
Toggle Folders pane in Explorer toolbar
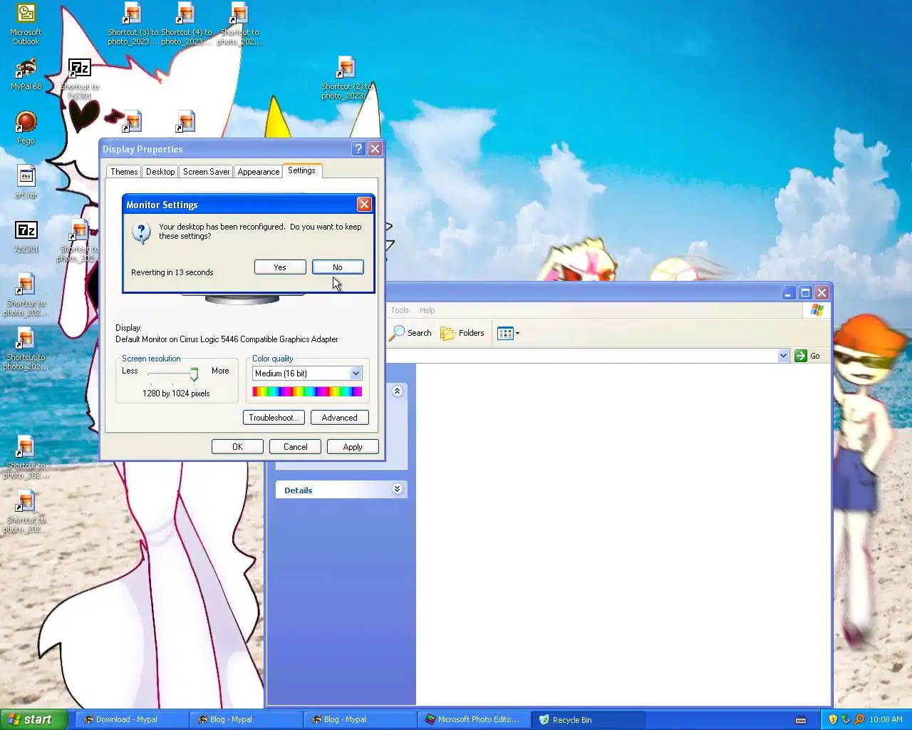[462, 333]
